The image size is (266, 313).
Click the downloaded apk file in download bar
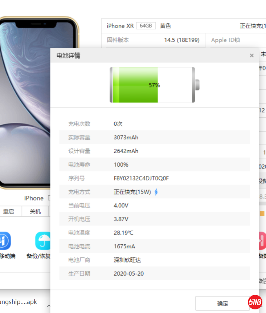18,302
